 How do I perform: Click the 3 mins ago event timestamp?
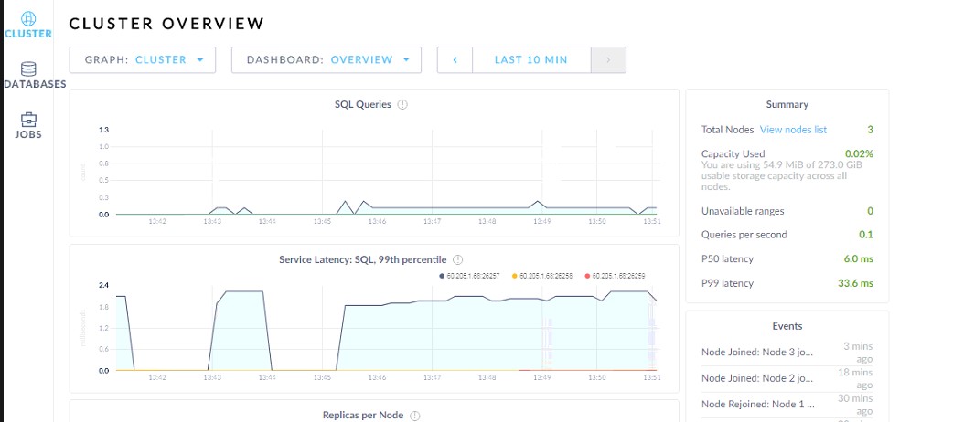pyautogui.click(x=858, y=353)
